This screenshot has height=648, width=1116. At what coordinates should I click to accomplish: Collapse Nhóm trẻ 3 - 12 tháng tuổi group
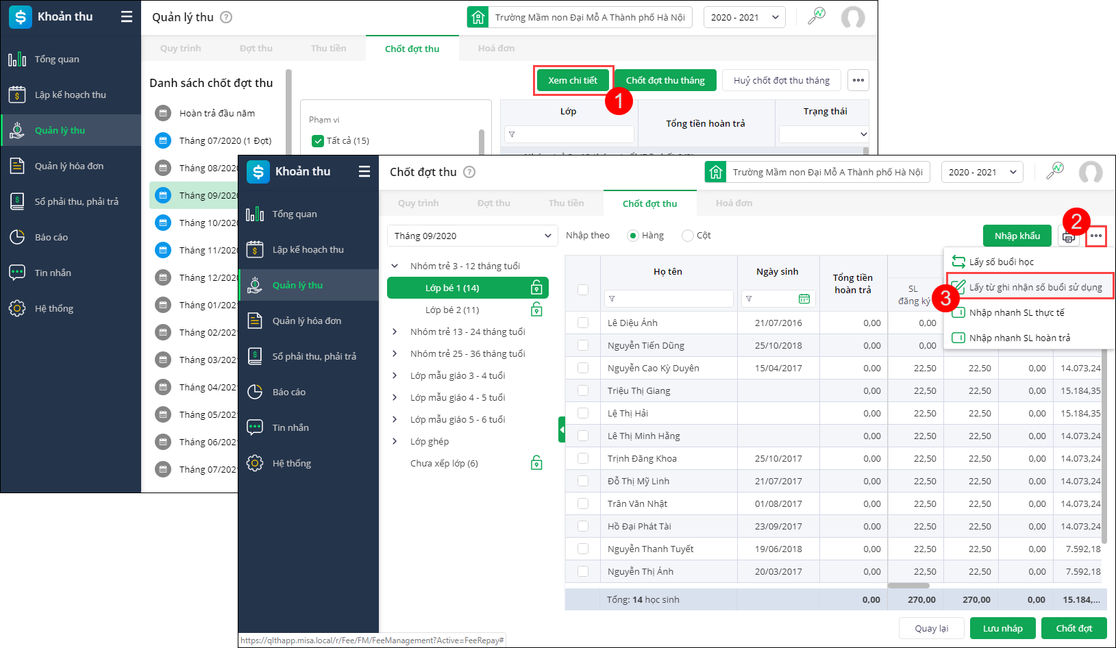[x=395, y=266]
